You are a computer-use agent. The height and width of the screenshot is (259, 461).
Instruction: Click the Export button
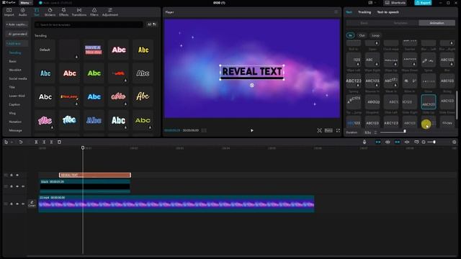coord(423,3)
